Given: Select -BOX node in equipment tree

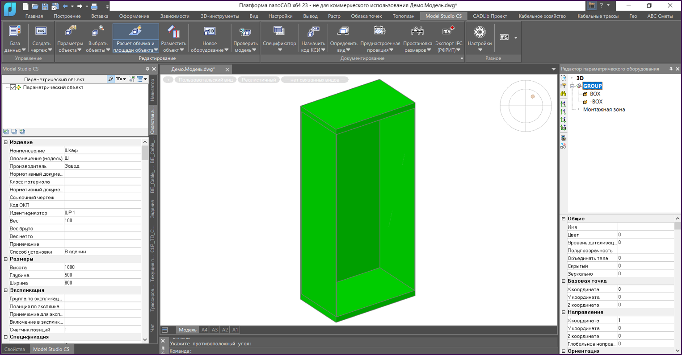Looking at the screenshot, I should coord(596,102).
